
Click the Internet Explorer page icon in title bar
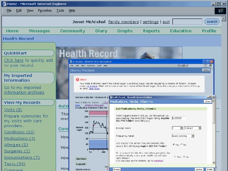[x=4, y=4]
